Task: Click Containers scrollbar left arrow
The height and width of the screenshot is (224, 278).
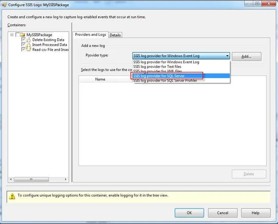Action: [11, 180]
